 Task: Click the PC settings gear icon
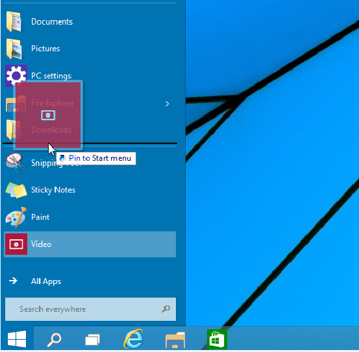16,76
